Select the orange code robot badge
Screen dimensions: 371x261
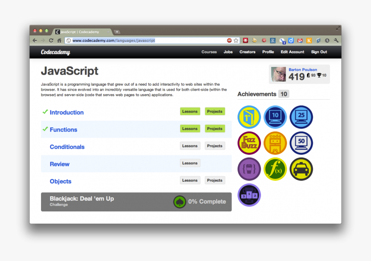pyautogui.click(x=275, y=143)
